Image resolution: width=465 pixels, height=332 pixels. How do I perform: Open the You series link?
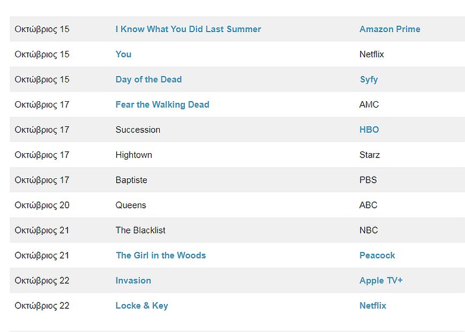pos(123,54)
